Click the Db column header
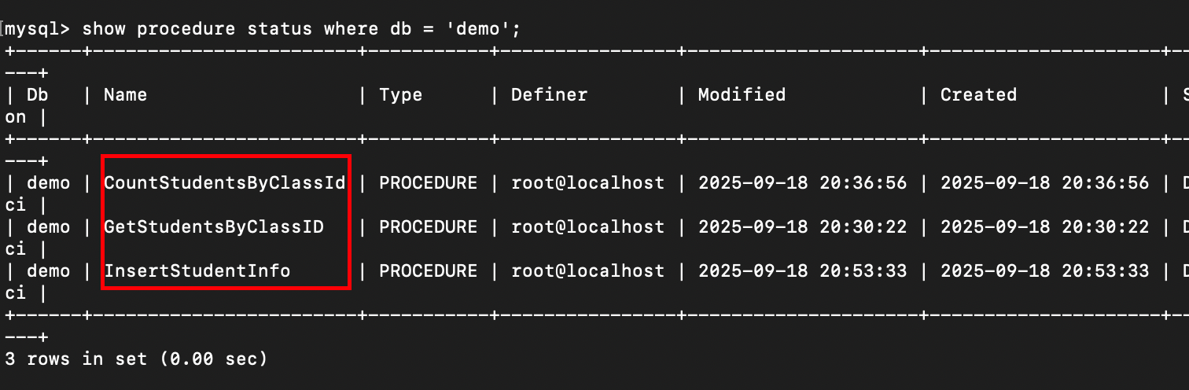The width and height of the screenshot is (1189, 390). click(x=37, y=95)
